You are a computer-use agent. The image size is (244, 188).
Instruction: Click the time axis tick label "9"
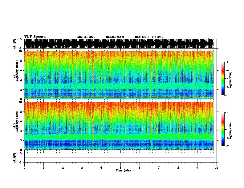coord(197,168)
